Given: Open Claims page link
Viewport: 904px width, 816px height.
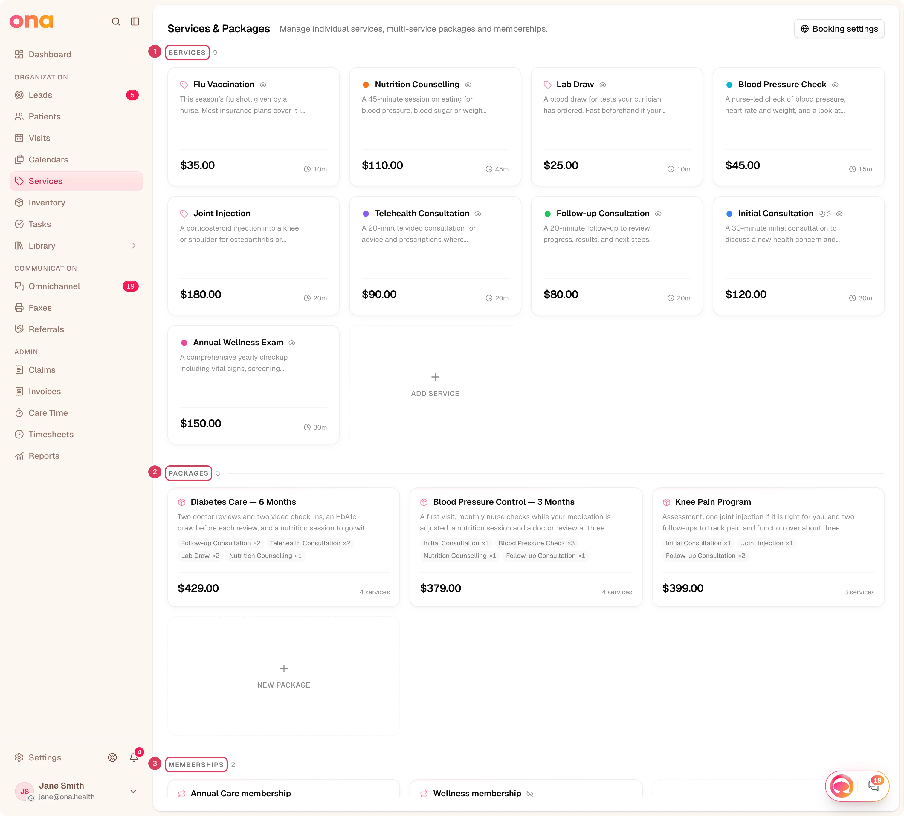Looking at the screenshot, I should [76, 370].
